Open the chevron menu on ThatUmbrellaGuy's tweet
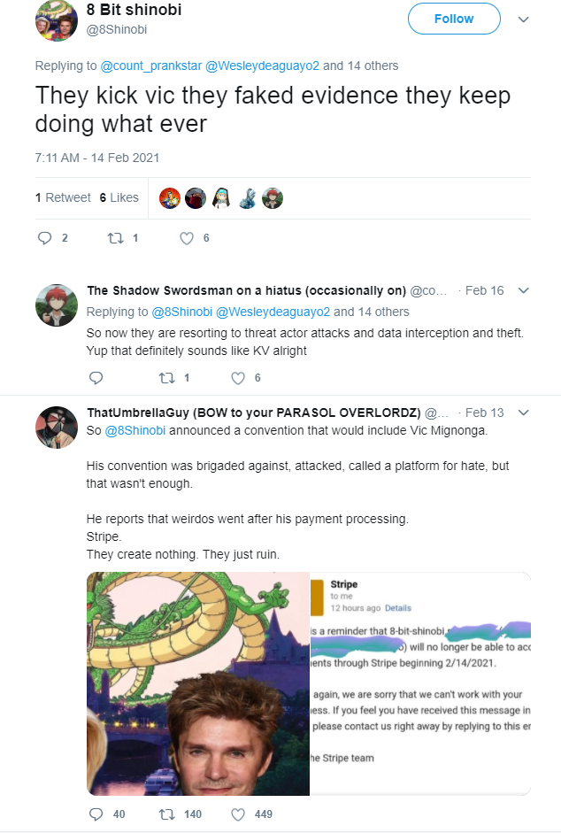561x833 pixels. pyautogui.click(x=523, y=413)
